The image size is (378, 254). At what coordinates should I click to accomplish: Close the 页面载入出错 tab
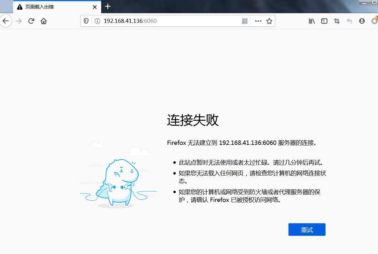click(95, 7)
